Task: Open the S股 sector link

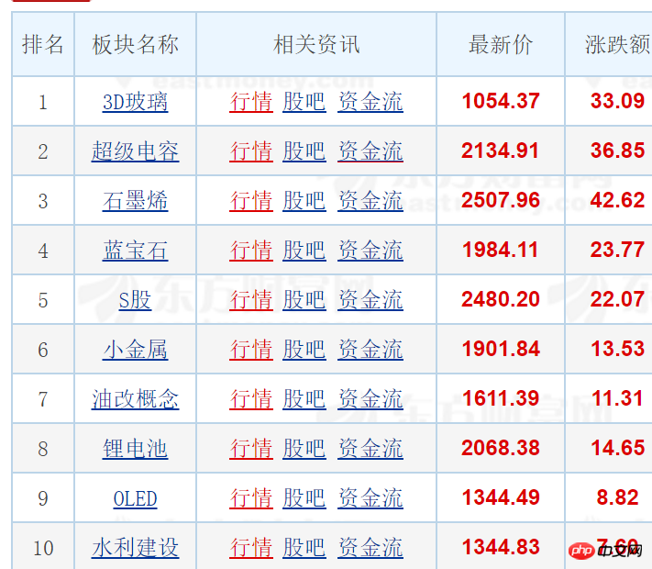Action: (135, 300)
